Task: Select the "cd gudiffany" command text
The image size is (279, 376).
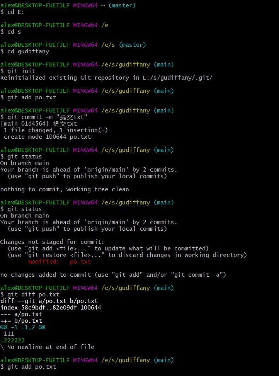Action: pyautogui.click(x=28, y=51)
